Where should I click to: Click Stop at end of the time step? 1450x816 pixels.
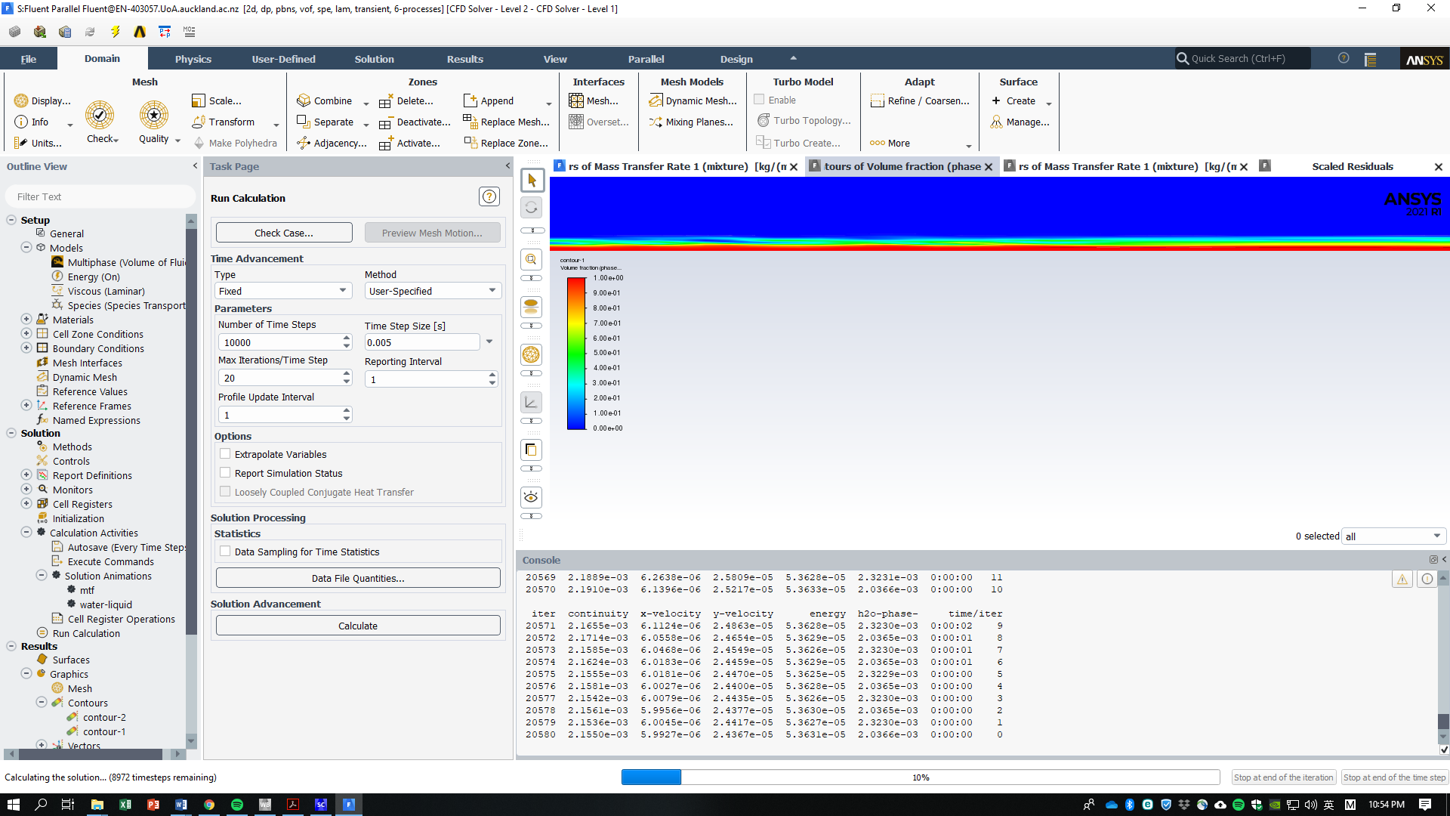click(1394, 777)
